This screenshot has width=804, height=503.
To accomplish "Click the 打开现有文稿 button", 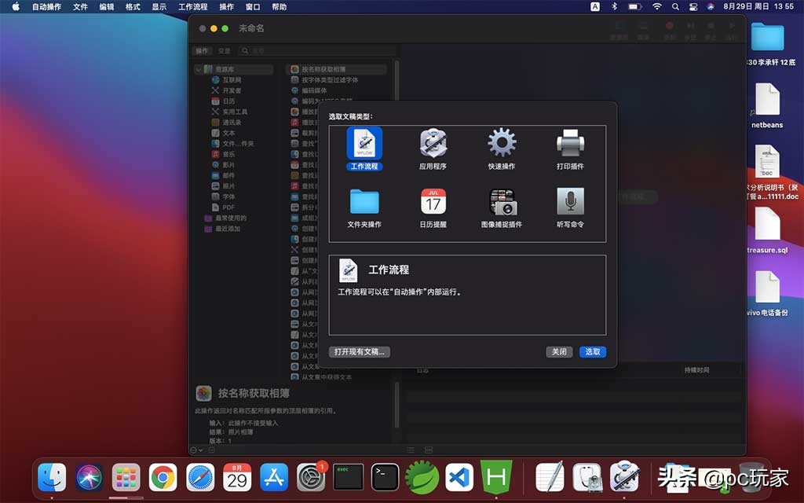I will coord(361,352).
